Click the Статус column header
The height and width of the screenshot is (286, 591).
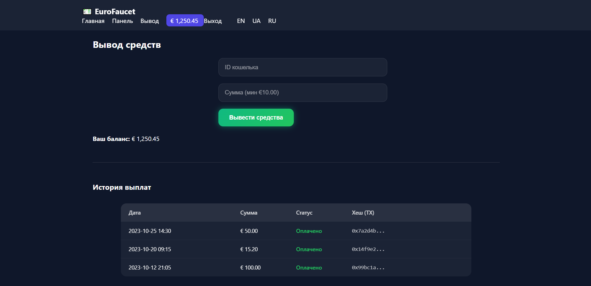pos(304,213)
